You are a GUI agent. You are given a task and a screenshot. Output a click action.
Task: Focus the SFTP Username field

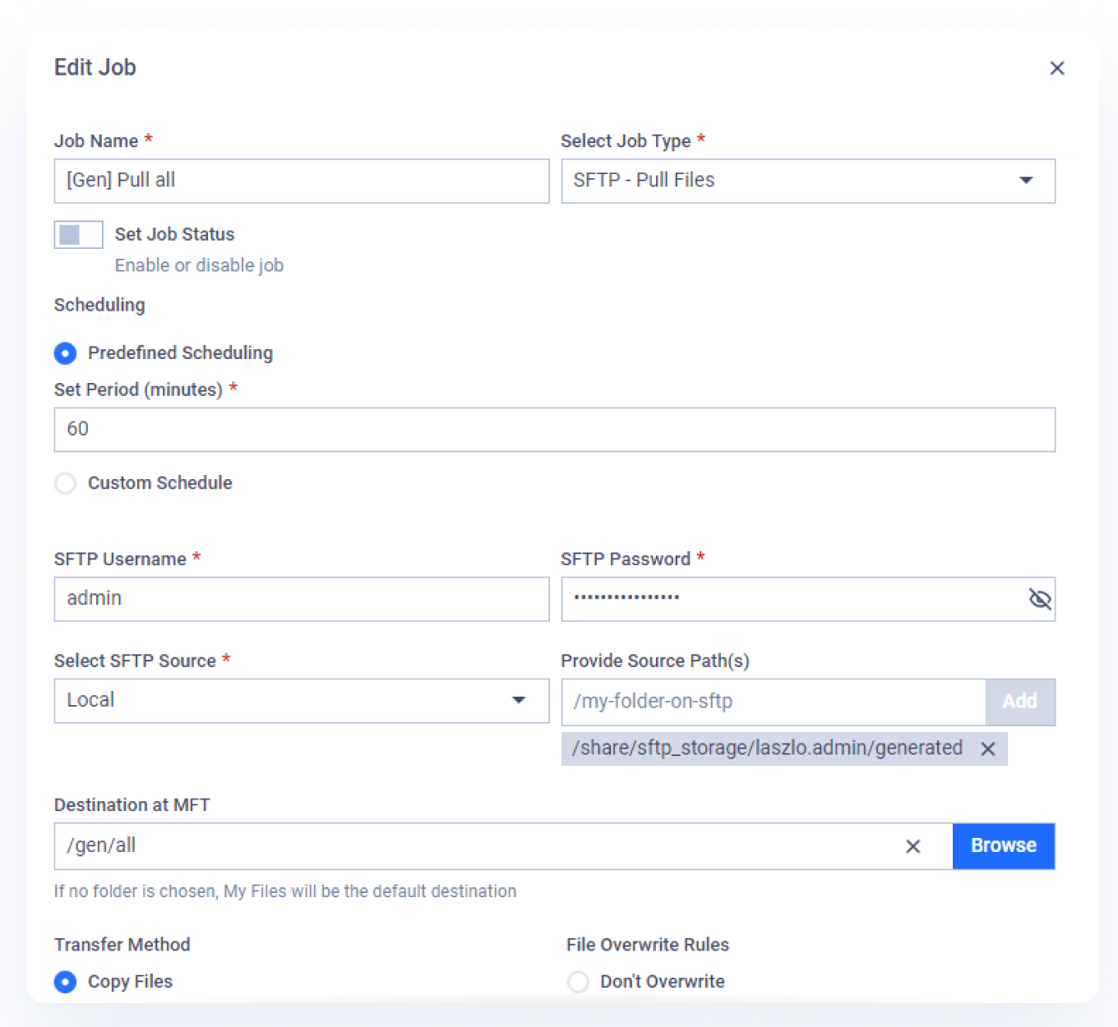pos(302,599)
